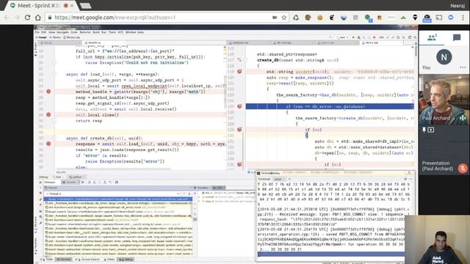Select Paul Archard video tile
The image size is (470, 264).
pyautogui.click(x=444, y=100)
